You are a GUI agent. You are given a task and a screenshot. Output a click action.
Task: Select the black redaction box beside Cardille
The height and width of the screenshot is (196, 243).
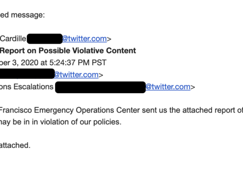coord(45,39)
